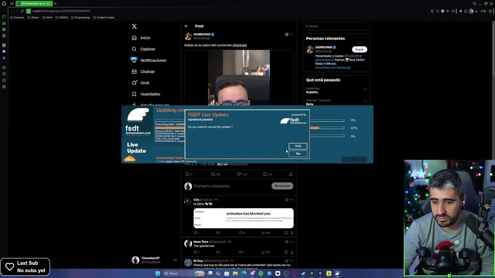The height and width of the screenshot is (278, 495).
Task: Open Chatear in X sidebar
Action: pyautogui.click(x=143, y=71)
